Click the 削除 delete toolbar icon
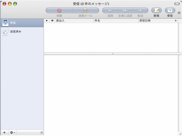182x136 pixels. (x=59, y=10)
